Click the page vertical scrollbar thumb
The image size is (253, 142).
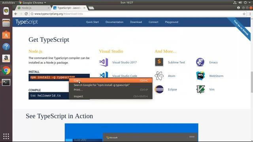tap(252, 82)
